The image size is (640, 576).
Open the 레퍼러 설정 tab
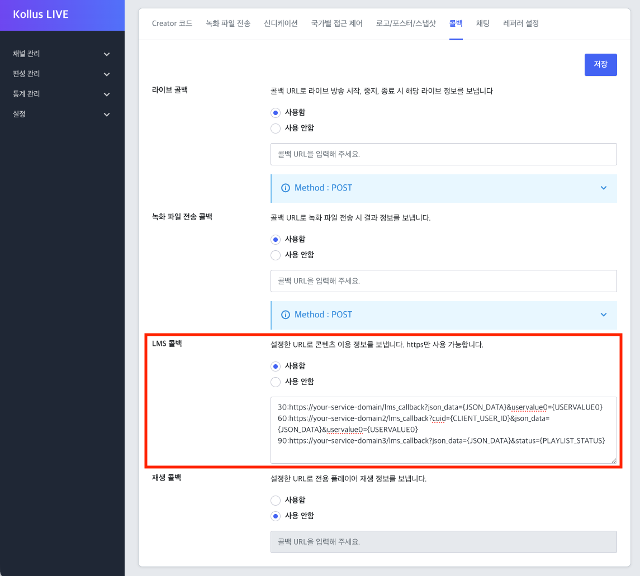point(520,23)
